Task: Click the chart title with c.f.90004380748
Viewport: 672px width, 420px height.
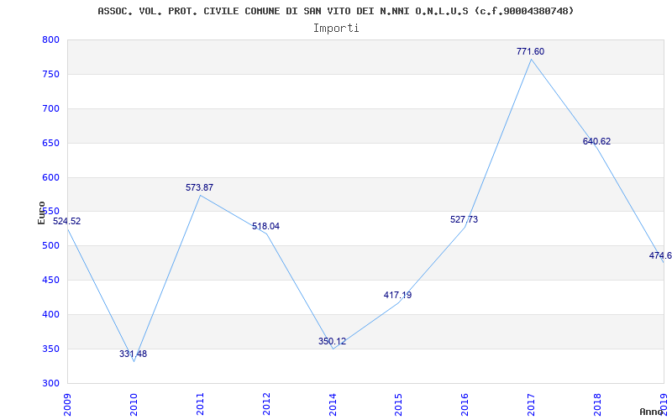Action: point(335,11)
